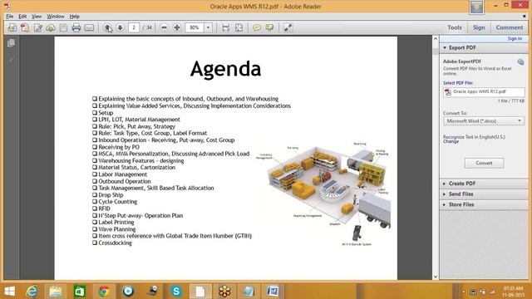Open the Help menu
Screen dimensions: 532x299
74,17
